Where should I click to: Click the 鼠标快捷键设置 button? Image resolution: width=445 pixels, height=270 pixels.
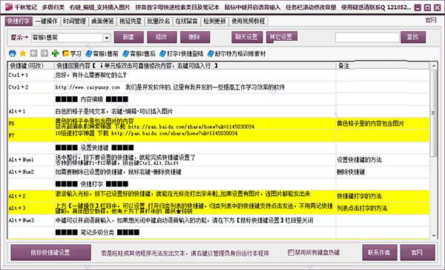click(50, 252)
